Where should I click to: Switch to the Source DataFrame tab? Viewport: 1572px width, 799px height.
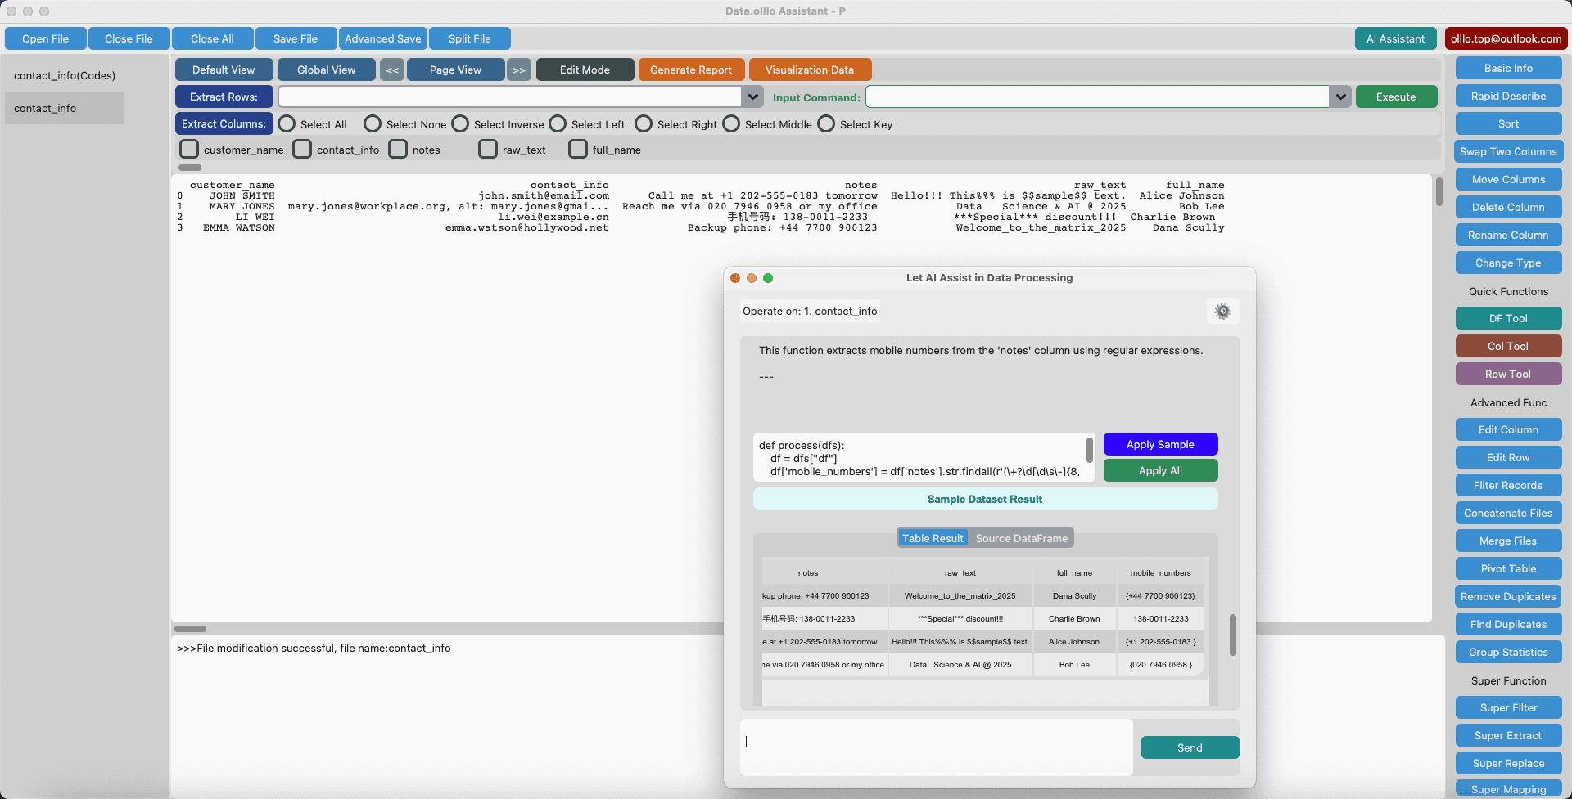pyautogui.click(x=1021, y=537)
